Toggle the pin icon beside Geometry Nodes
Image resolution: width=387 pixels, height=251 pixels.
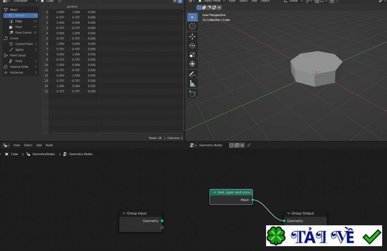249,145
